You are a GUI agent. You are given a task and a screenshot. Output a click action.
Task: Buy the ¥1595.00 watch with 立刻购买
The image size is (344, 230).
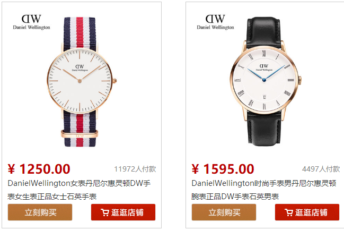pyautogui.click(x=224, y=212)
